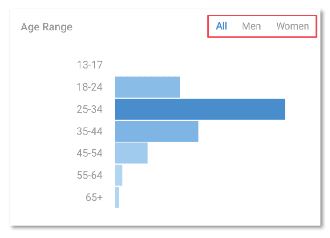Screen dimensions: 330x238
Task: Switch to the All filter tab
Action: [x=221, y=26]
